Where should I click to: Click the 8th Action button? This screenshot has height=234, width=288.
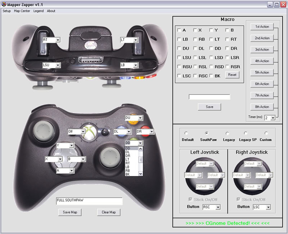click(262, 107)
